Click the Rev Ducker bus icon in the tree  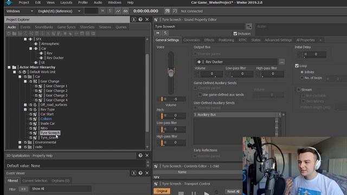point(41,58)
